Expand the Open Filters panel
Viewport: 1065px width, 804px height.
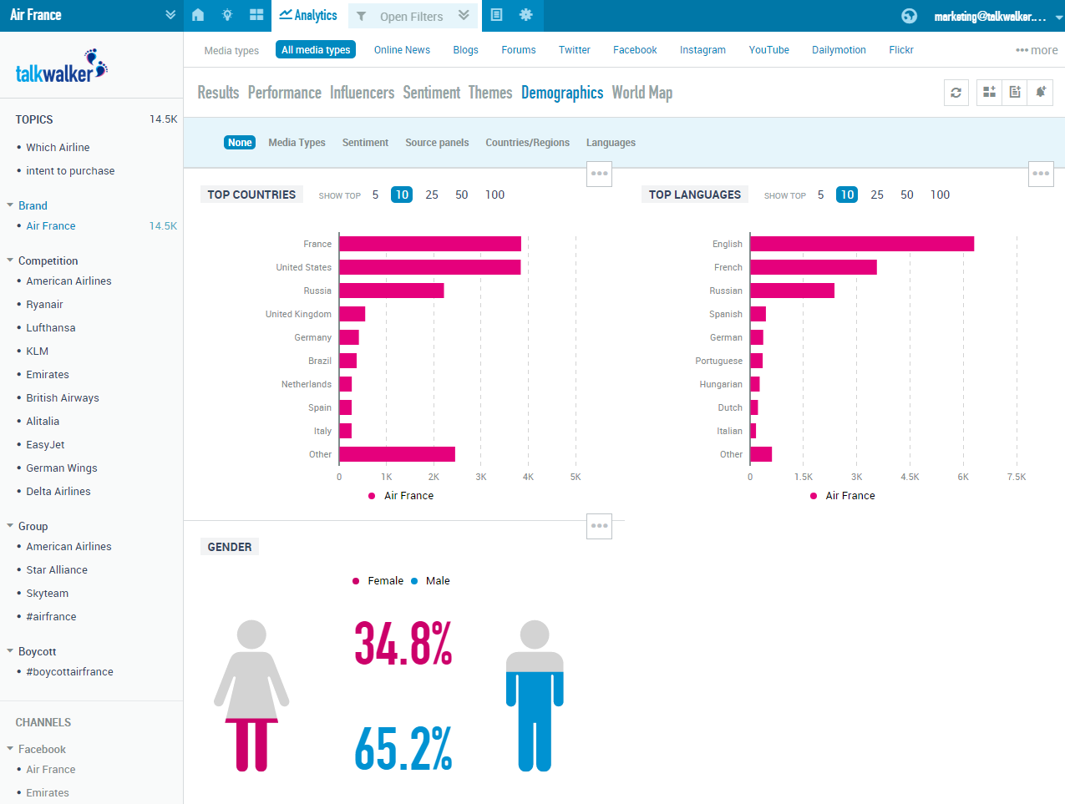[464, 15]
